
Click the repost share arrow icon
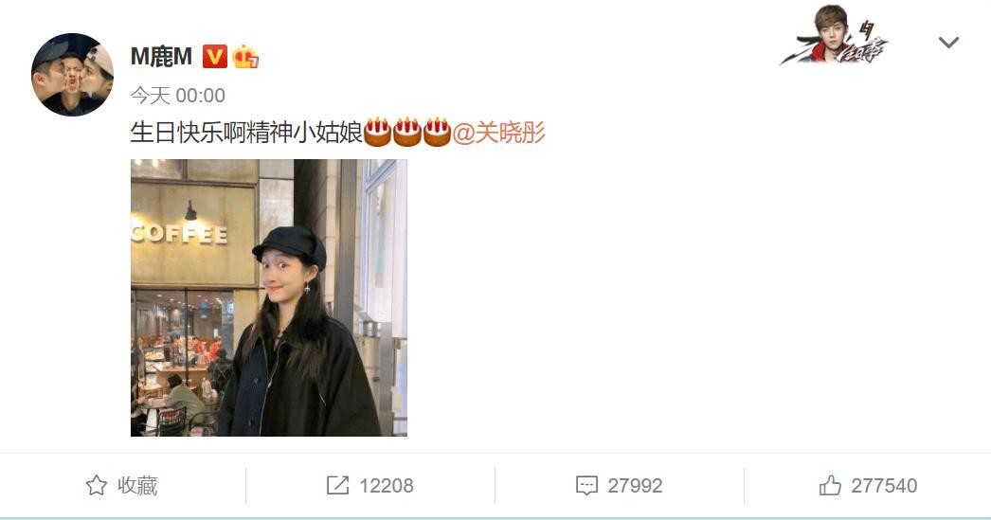(x=337, y=485)
